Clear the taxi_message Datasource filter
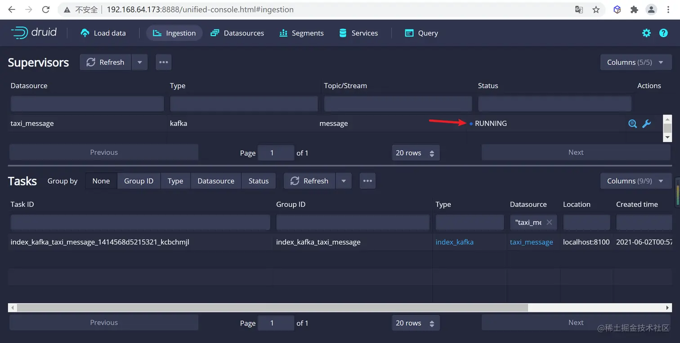 point(549,223)
